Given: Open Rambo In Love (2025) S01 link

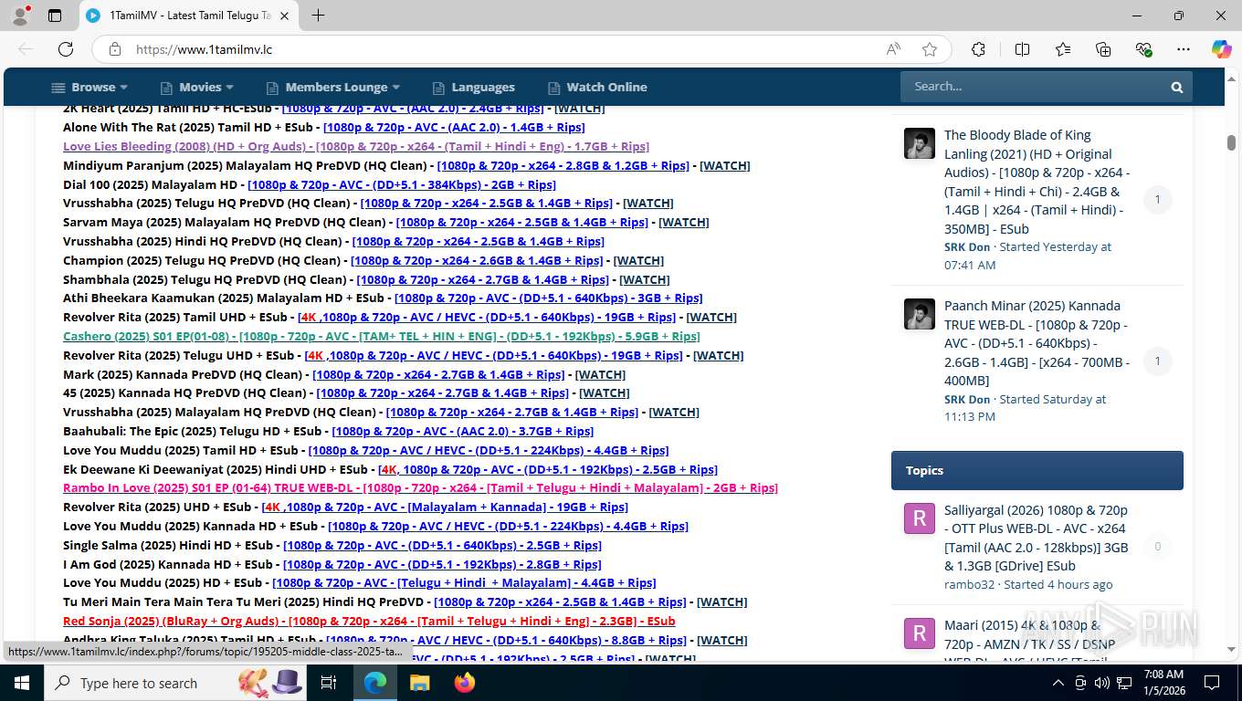Looking at the screenshot, I should pos(420,487).
